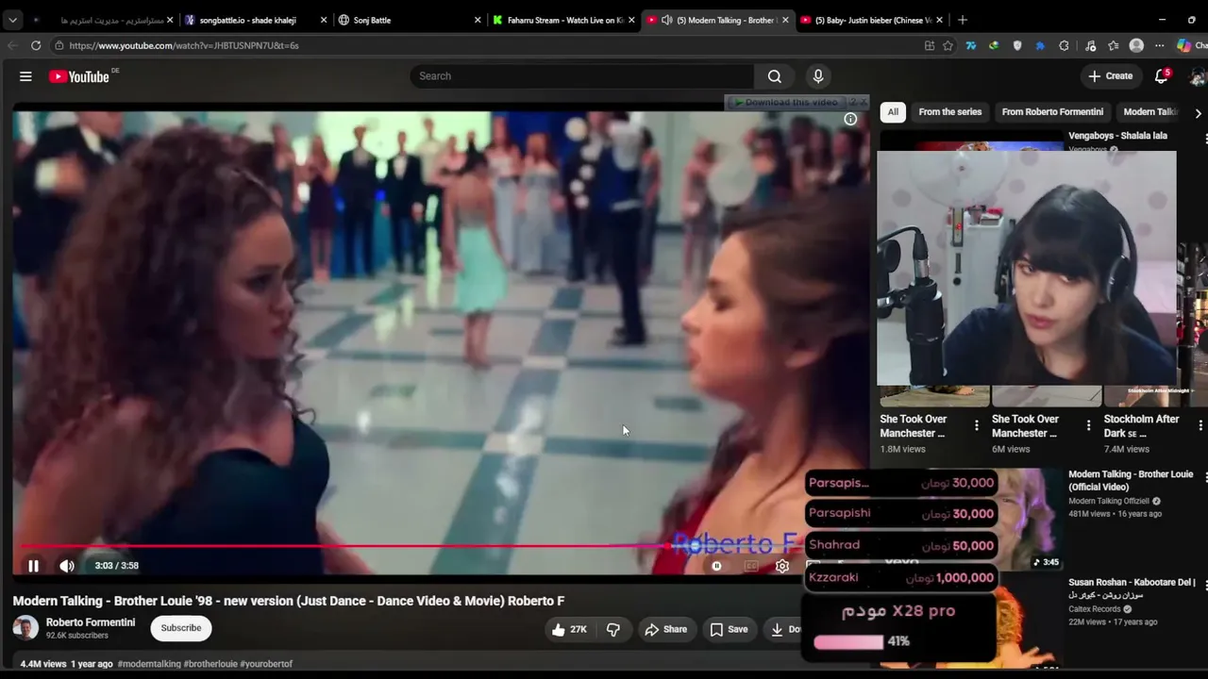1208x679 pixels.
Task: Toggle subtitles (CC) in the player
Action: [751, 566]
